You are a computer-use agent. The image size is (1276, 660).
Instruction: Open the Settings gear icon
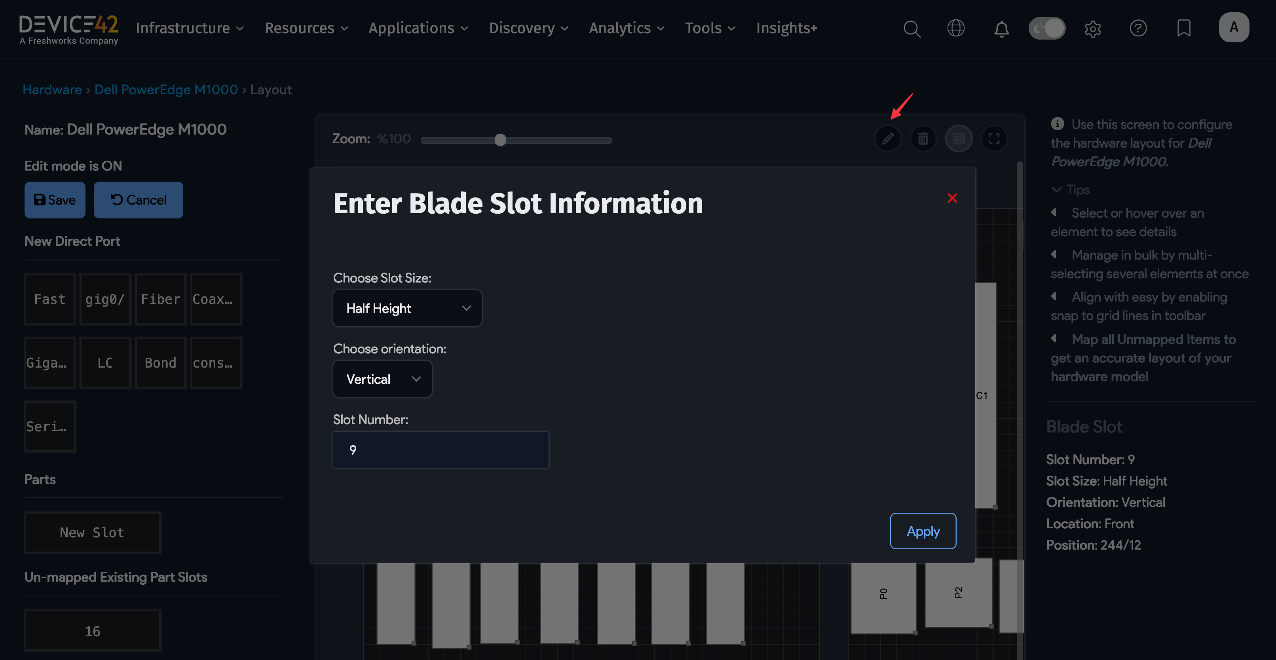1093,29
